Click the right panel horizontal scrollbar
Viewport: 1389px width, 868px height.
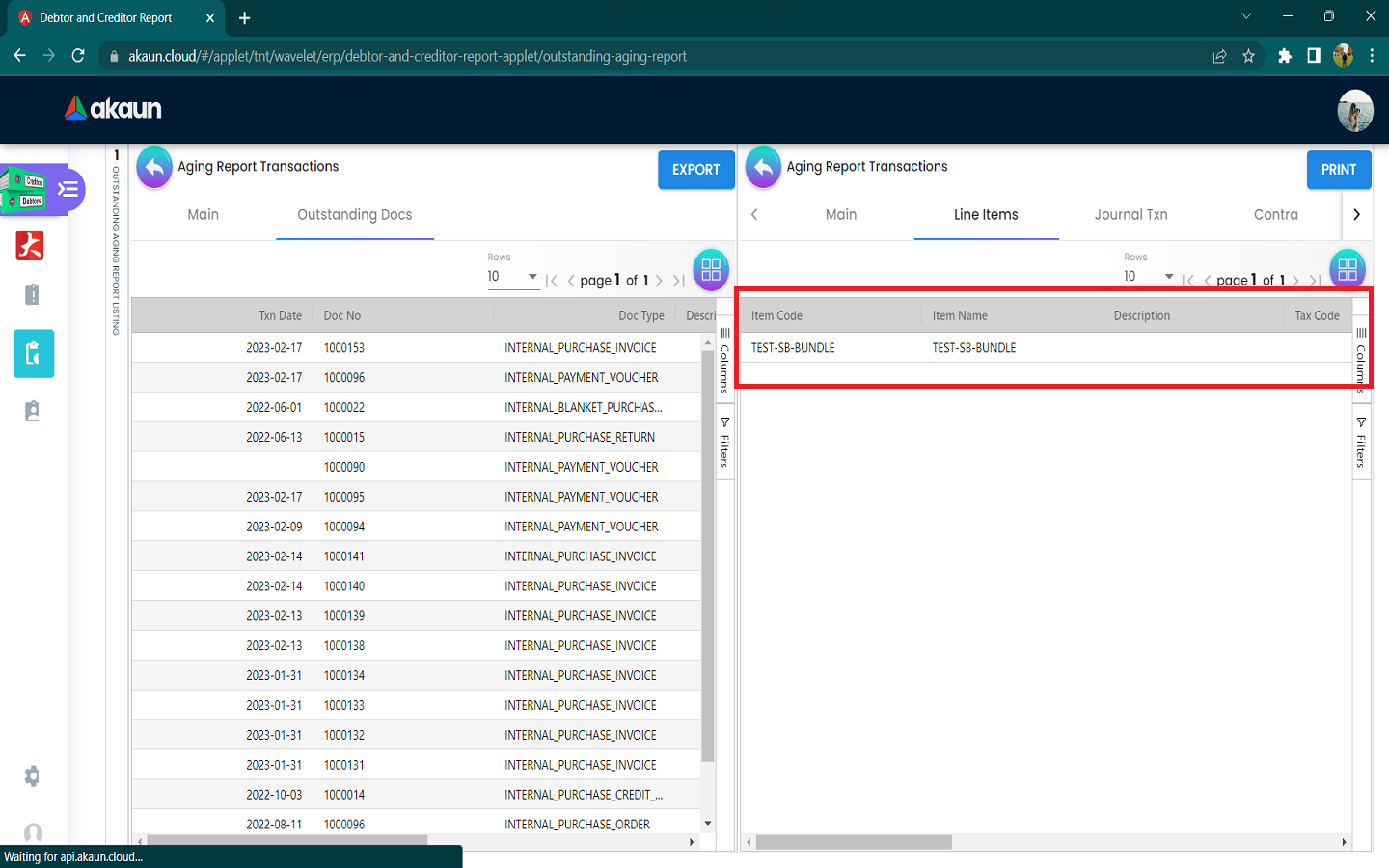[x=854, y=842]
